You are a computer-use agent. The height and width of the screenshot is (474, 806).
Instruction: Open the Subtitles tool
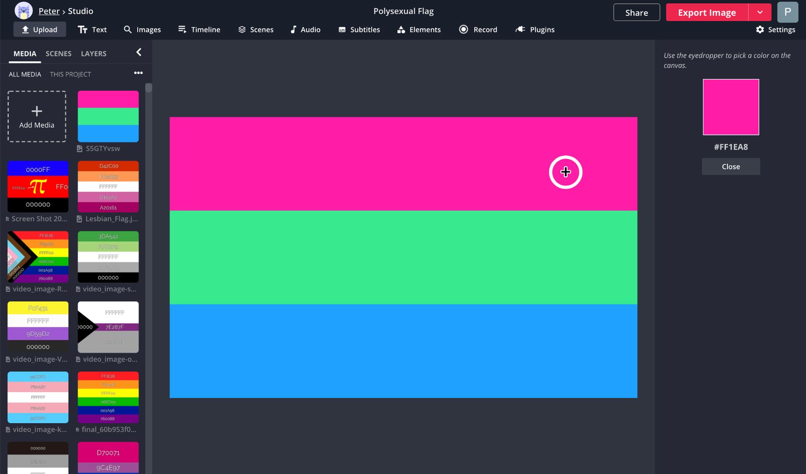(x=359, y=30)
